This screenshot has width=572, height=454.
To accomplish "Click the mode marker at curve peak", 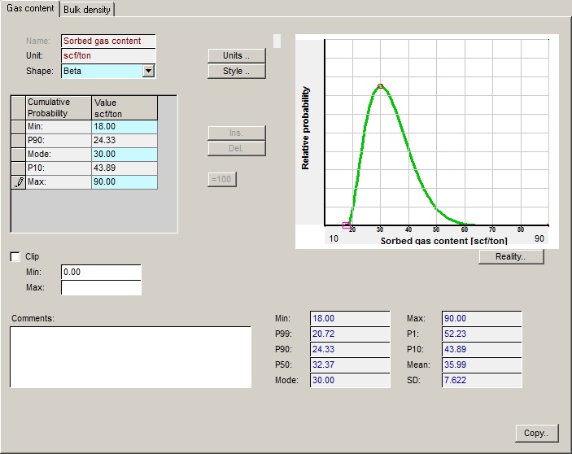I will click(380, 85).
